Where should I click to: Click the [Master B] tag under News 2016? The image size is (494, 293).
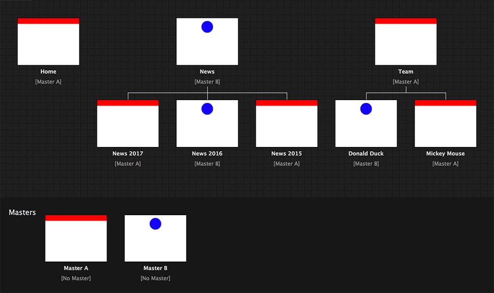tap(207, 164)
